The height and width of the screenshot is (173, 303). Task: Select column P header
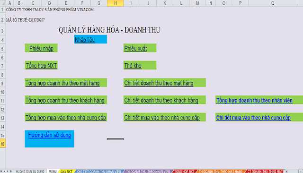[240, 3]
